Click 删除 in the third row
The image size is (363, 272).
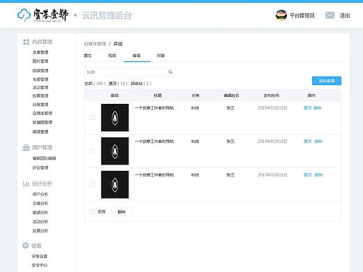[x=318, y=175]
